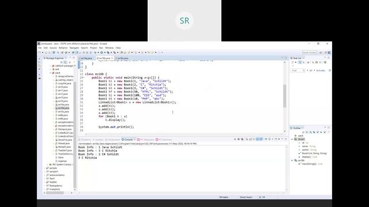Open the Refactor menu
The image size is (369, 207).
(x=63, y=48)
